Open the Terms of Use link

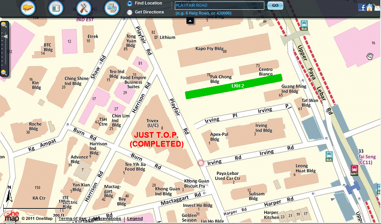(x=72, y=218)
